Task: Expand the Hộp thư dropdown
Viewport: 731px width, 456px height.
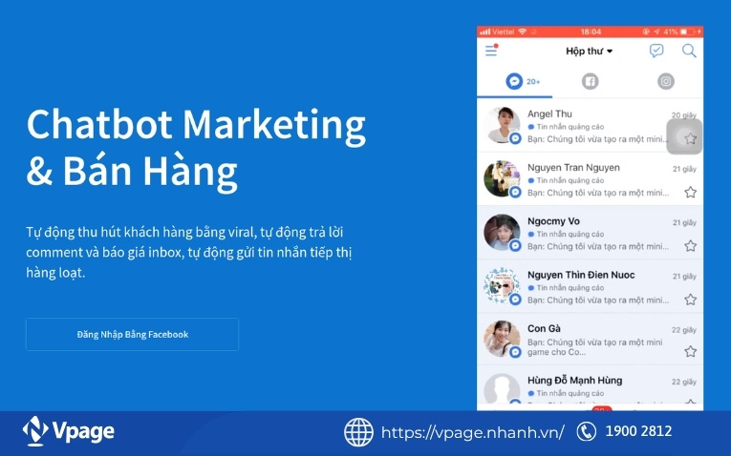Action: (589, 51)
